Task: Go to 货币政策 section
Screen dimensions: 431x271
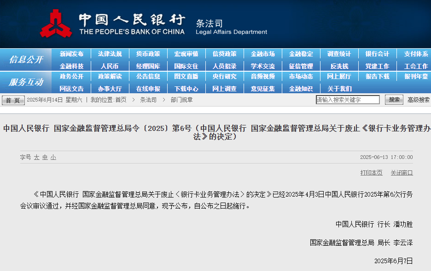Action: (x=148, y=54)
